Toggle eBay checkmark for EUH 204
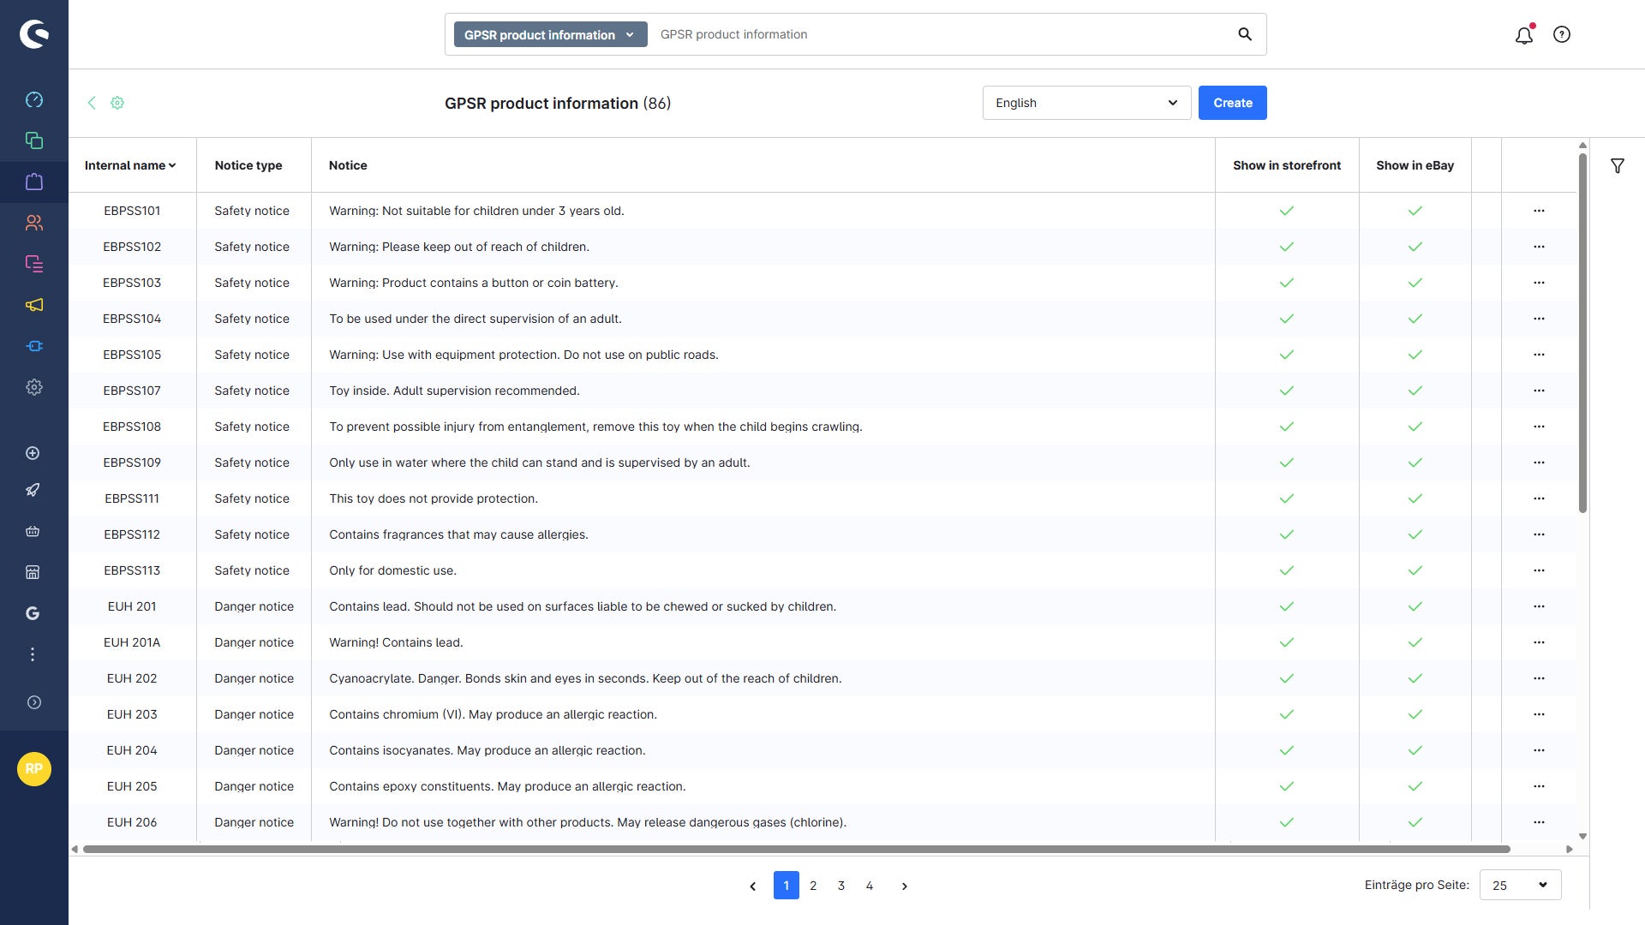Screen dimensions: 1645x925 (x=1415, y=750)
